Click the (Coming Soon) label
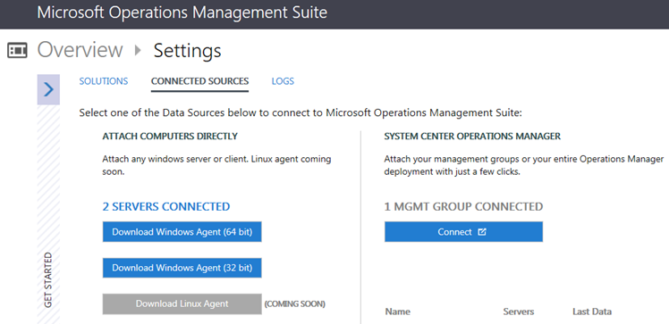This screenshot has width=669, height=324. click(295, 304)
